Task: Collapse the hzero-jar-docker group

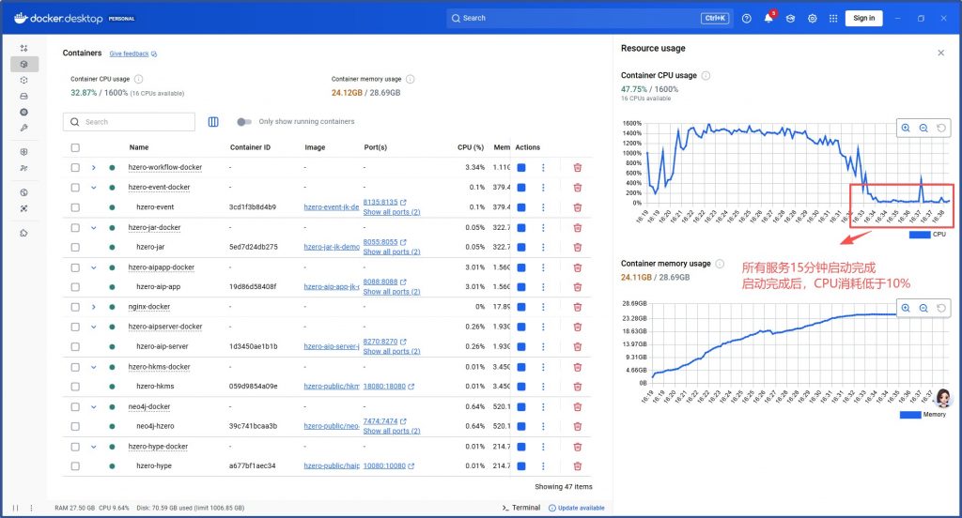Action: (94, 227)
